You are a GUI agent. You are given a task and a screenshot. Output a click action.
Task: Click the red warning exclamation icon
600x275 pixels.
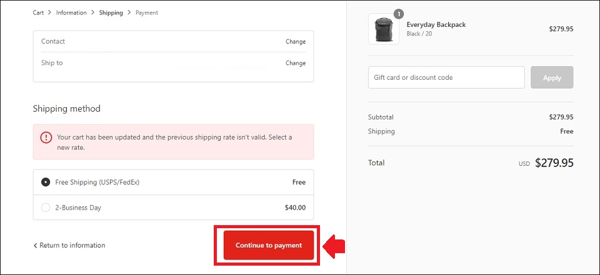(x=46, y=137)
